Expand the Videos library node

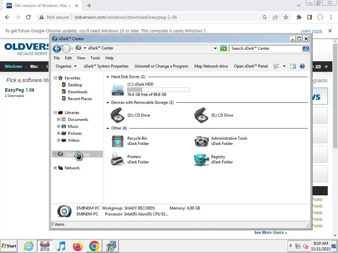click(x=58, y=140)
